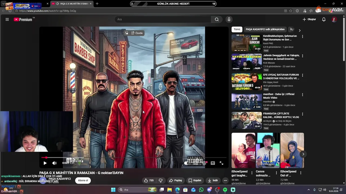This screenshot has width=346, height=194.
Task: Dislike the video with thumbs-down button
Action: (x=161, y=181)
